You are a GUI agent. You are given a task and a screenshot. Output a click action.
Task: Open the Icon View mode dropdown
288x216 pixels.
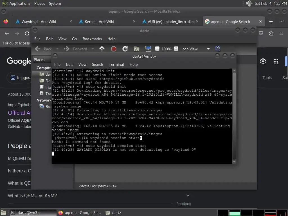coord(195,49)
